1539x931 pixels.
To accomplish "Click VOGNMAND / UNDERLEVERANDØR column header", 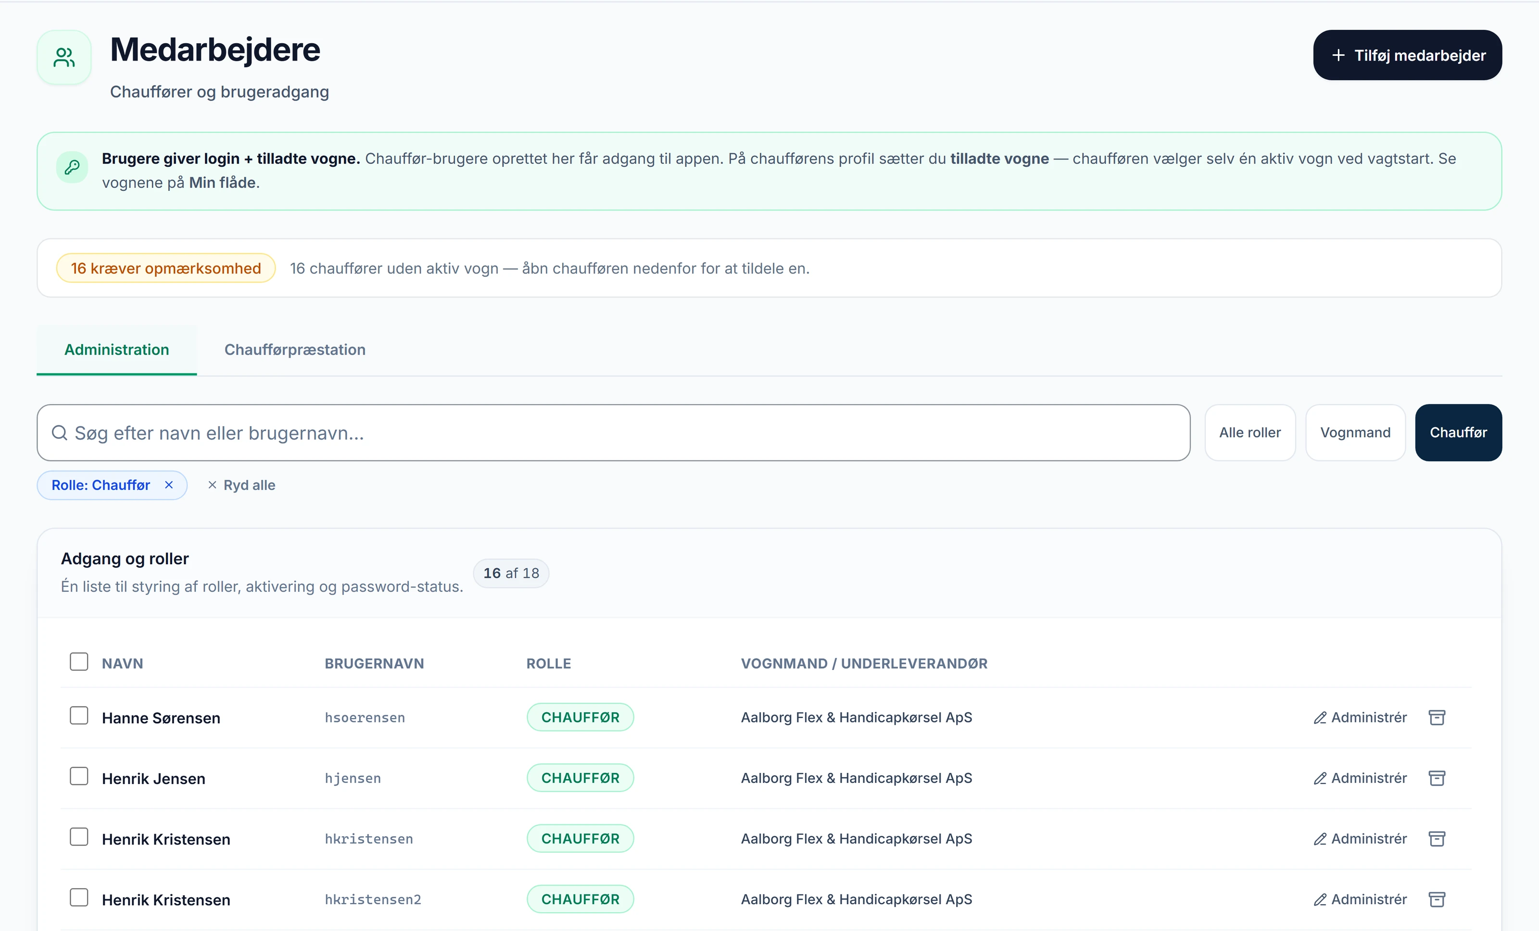I will [864, 664].
